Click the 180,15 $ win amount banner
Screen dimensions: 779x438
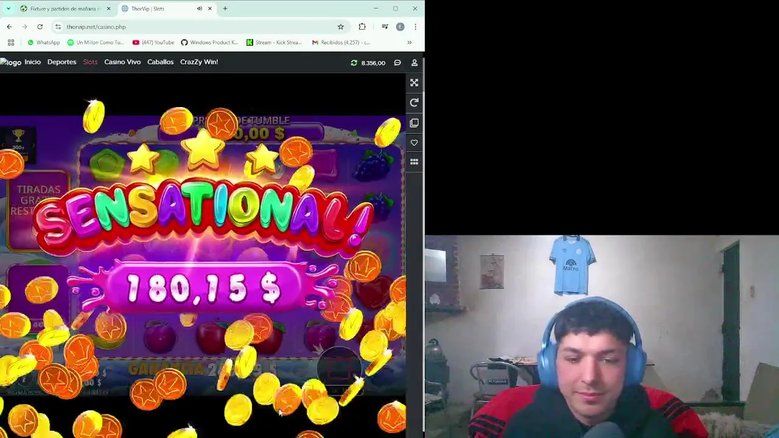pos(203,288)
